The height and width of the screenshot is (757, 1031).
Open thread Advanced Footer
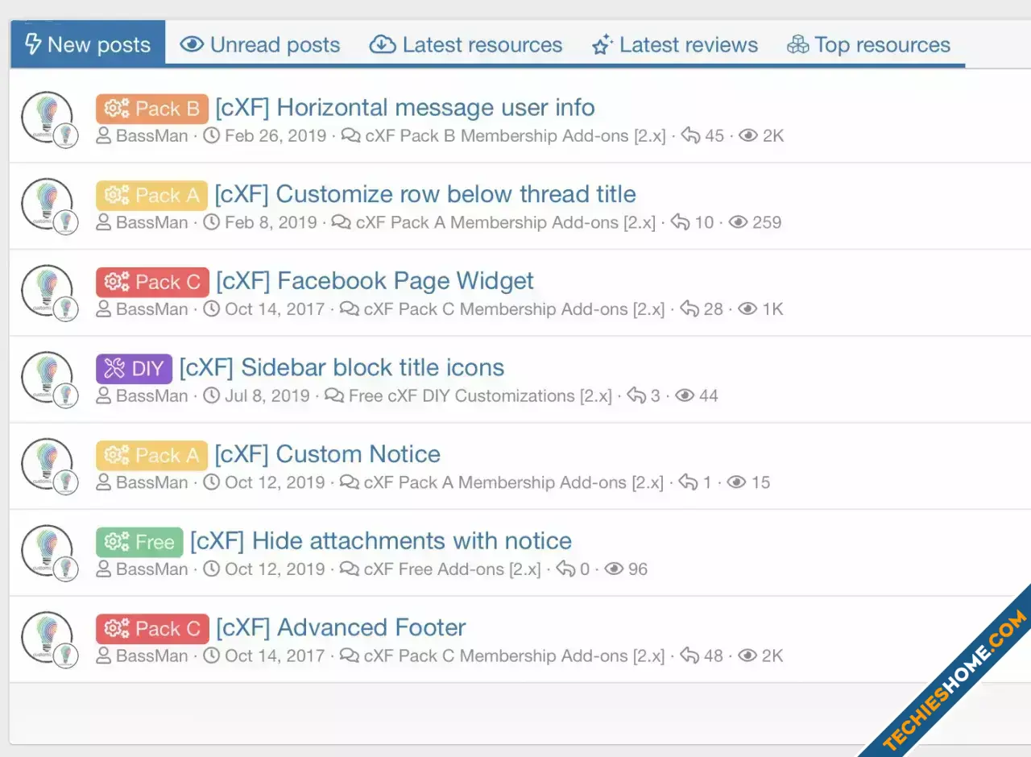(x=341, y=627)
